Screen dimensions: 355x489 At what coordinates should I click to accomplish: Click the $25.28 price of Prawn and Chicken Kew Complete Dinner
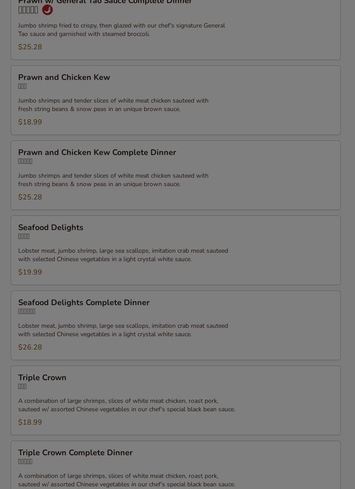pos(30,197)
